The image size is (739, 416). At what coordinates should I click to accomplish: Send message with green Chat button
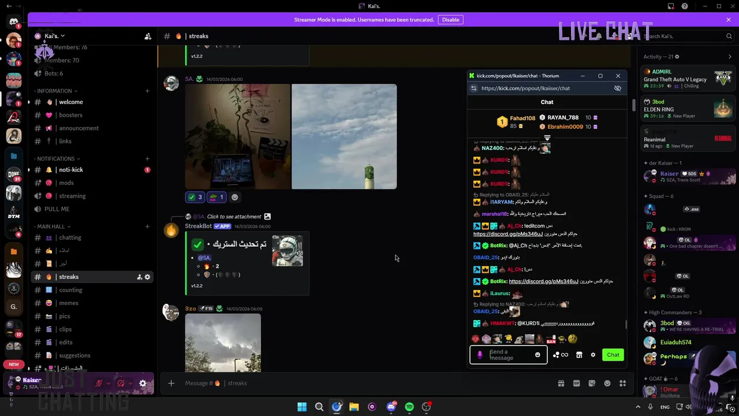point(613,355)
